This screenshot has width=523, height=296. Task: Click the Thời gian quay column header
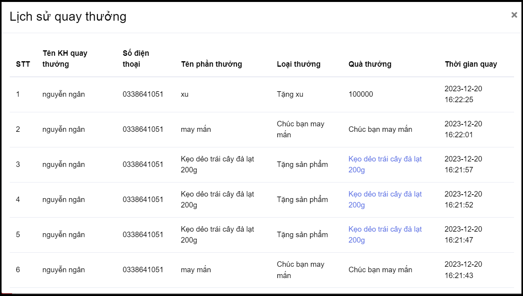click(471, 64)
